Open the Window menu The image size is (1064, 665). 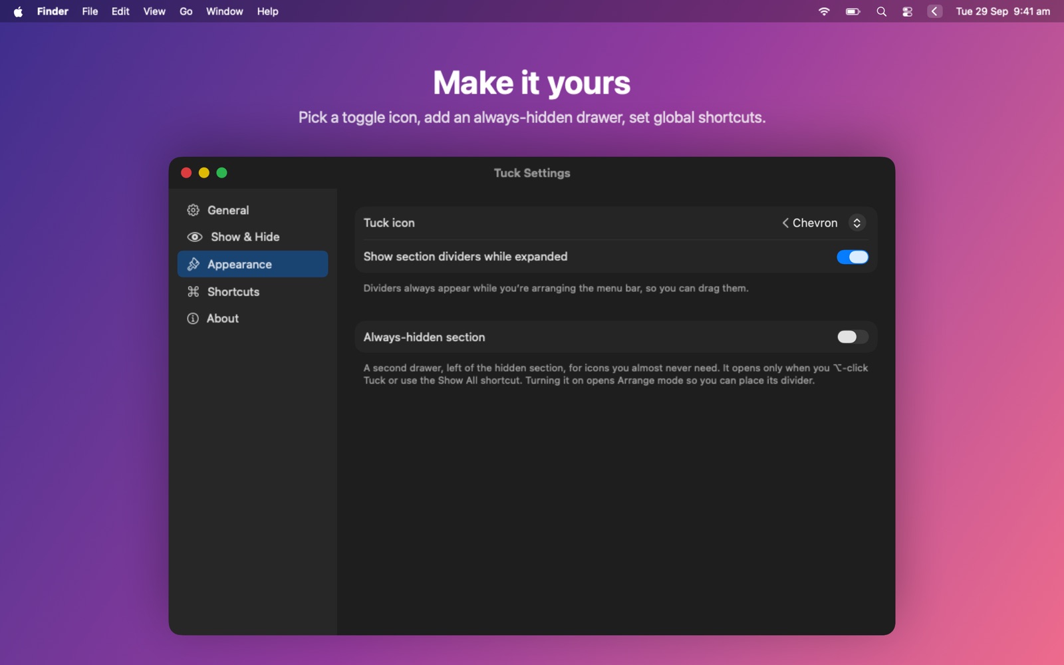(224, 11)
